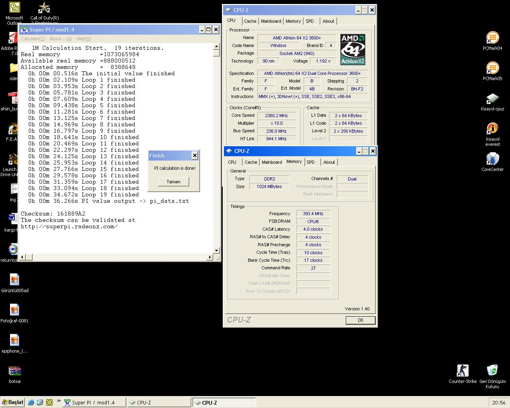
Task: Click HT Link 944.1 MHz field
Action: (x=276, y=139)
